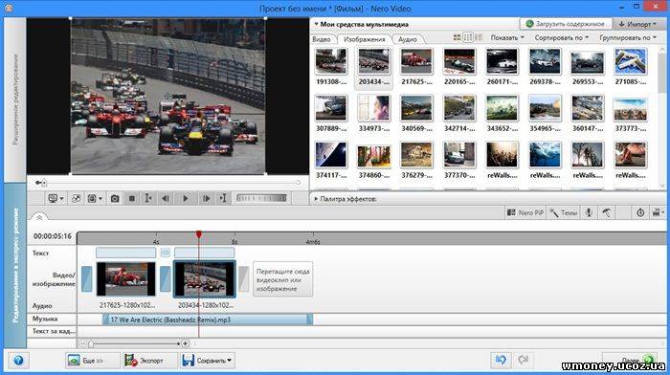The width and height of the screenshot is (670, 375).
Task: Stop playback with the stop button
Action: pos(132,199)
